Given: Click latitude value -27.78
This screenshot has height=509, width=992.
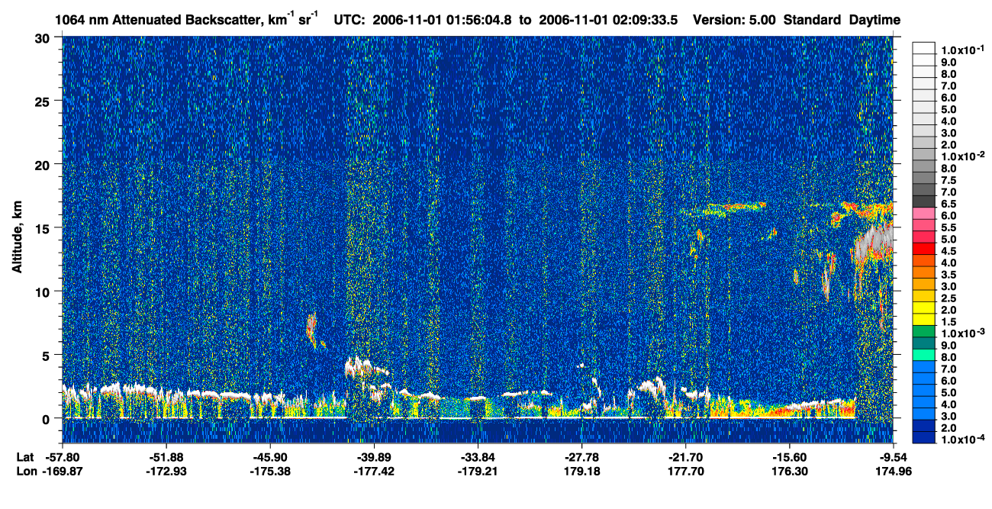Looking at the screenshot, I should point(582,457).
